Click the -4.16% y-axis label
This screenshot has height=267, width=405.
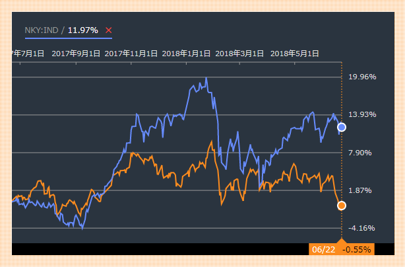(x=361, y=228)
